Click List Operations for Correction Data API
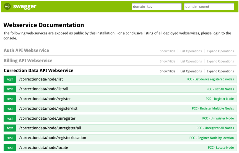This screenshot has width=239, height=153. click(x=191, y=71)
